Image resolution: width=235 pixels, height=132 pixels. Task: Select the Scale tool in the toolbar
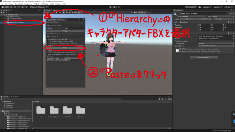click(14, 7)
